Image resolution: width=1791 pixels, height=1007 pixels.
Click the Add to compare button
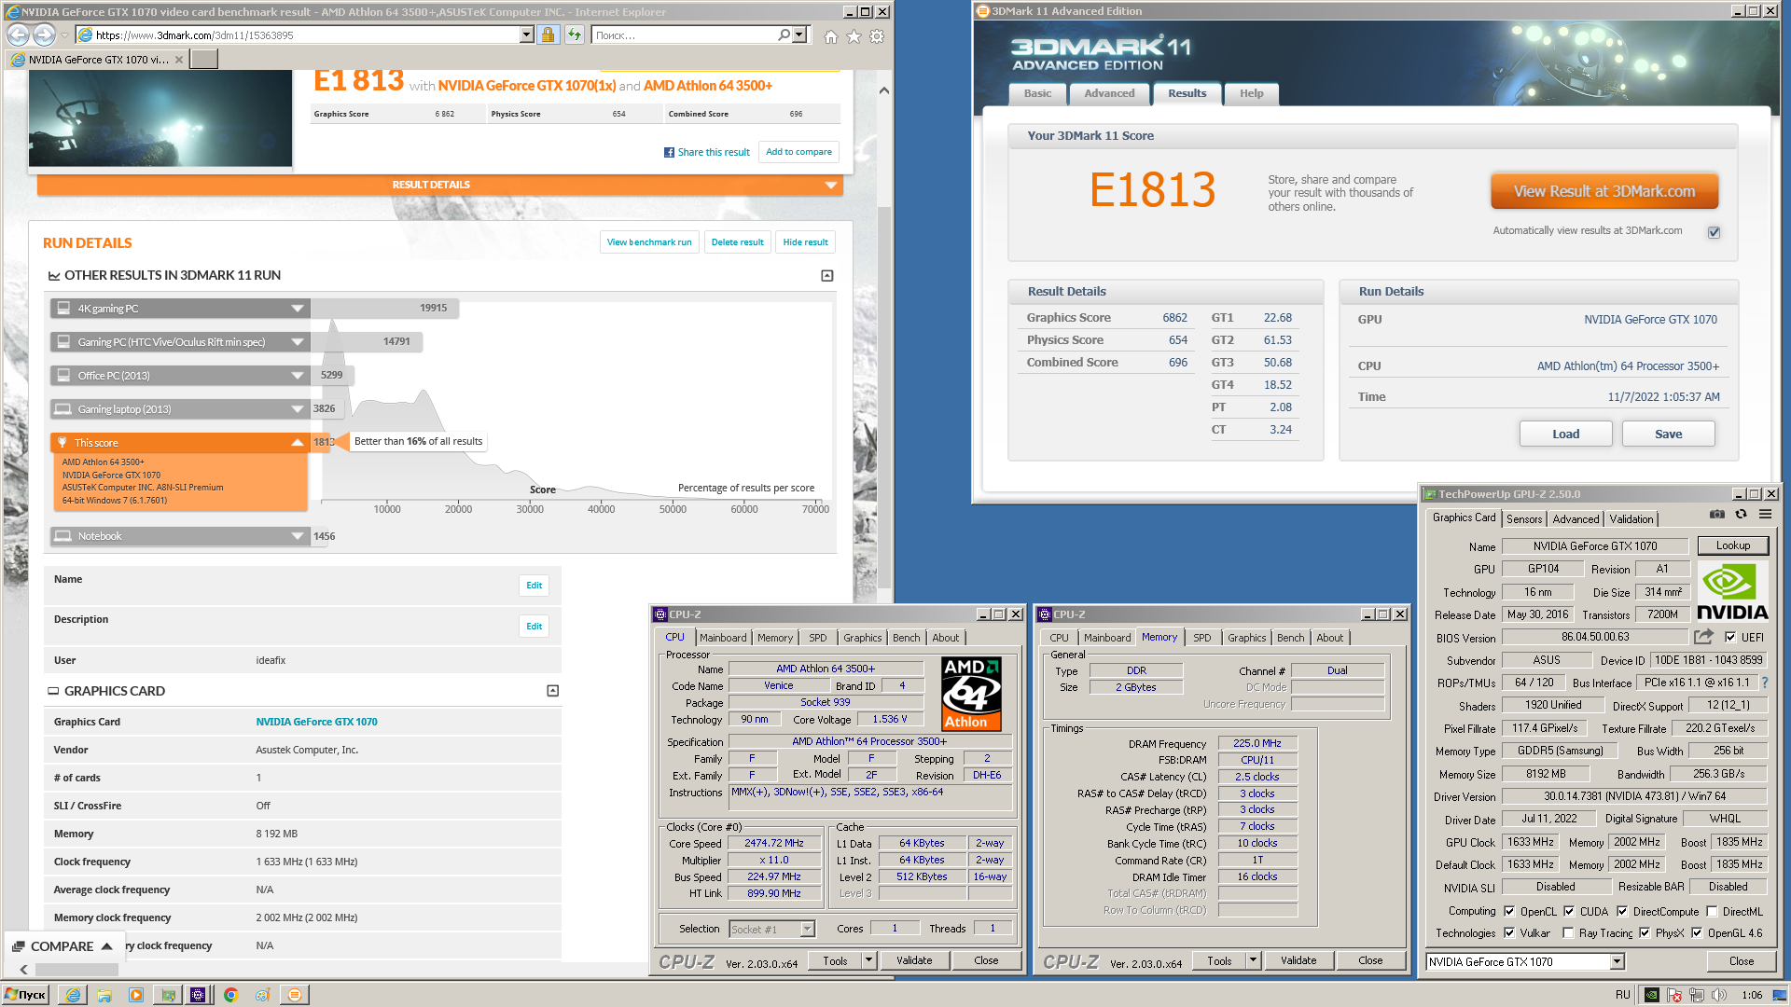798,152
